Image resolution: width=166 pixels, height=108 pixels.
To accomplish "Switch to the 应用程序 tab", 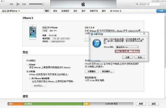I will click(x=65, y=11).
